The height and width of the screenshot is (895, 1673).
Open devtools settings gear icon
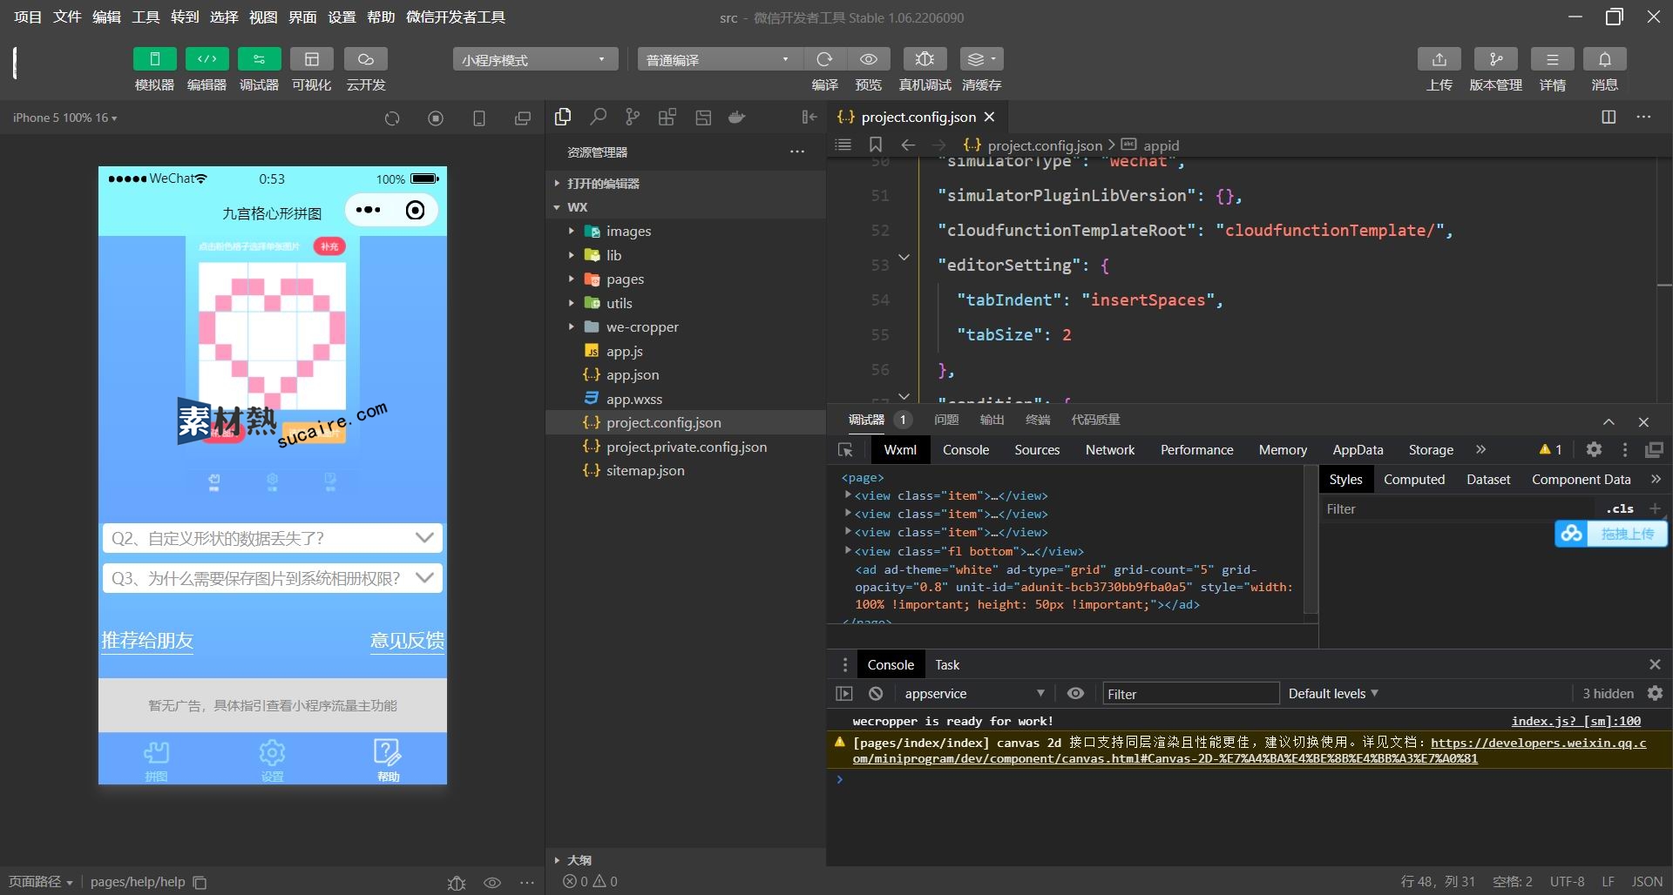click(1594, 449)
